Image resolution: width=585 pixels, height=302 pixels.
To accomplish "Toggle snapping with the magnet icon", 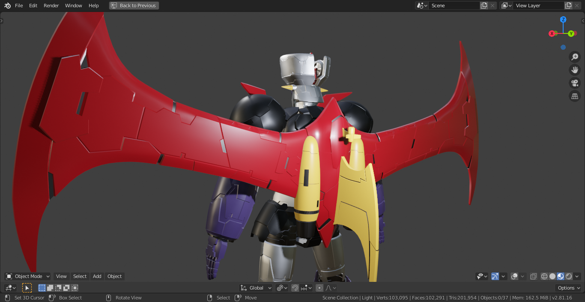I will (295, 288).
